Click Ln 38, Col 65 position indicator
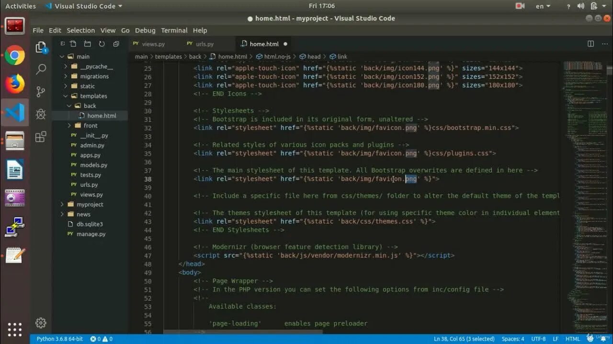Viewport: 613px width, 344px height. point(464,339)
